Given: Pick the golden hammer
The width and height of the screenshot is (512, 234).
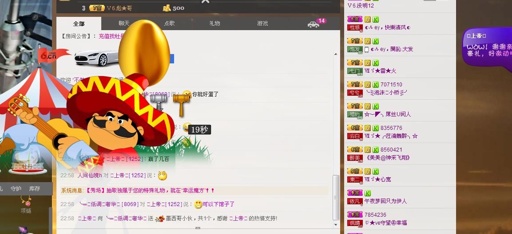Looking at the screenshot, I should 181,105.
